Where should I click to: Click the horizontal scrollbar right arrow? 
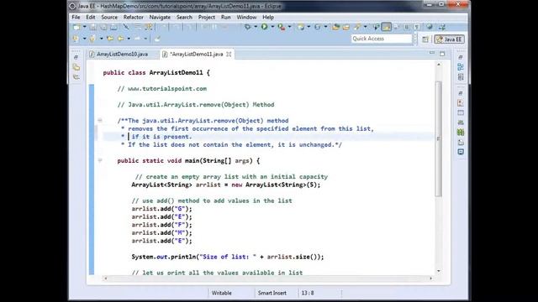point(431,279)
